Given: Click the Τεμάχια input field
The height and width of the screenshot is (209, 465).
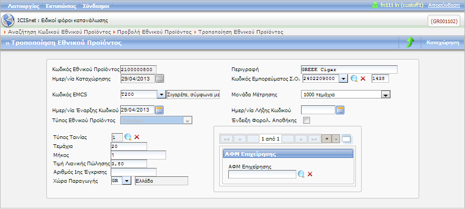Looking at the screenshot, I should click(129, 146).
